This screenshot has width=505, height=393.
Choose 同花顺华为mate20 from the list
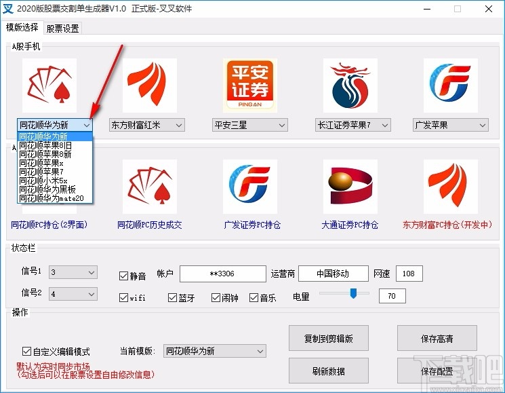coord(55,198)
